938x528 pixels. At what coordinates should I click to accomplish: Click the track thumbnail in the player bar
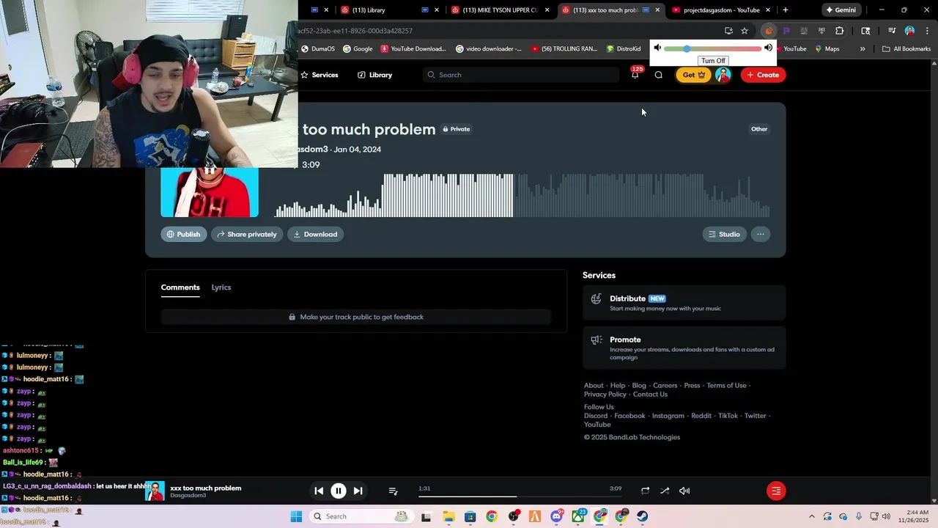pos(155,491)
